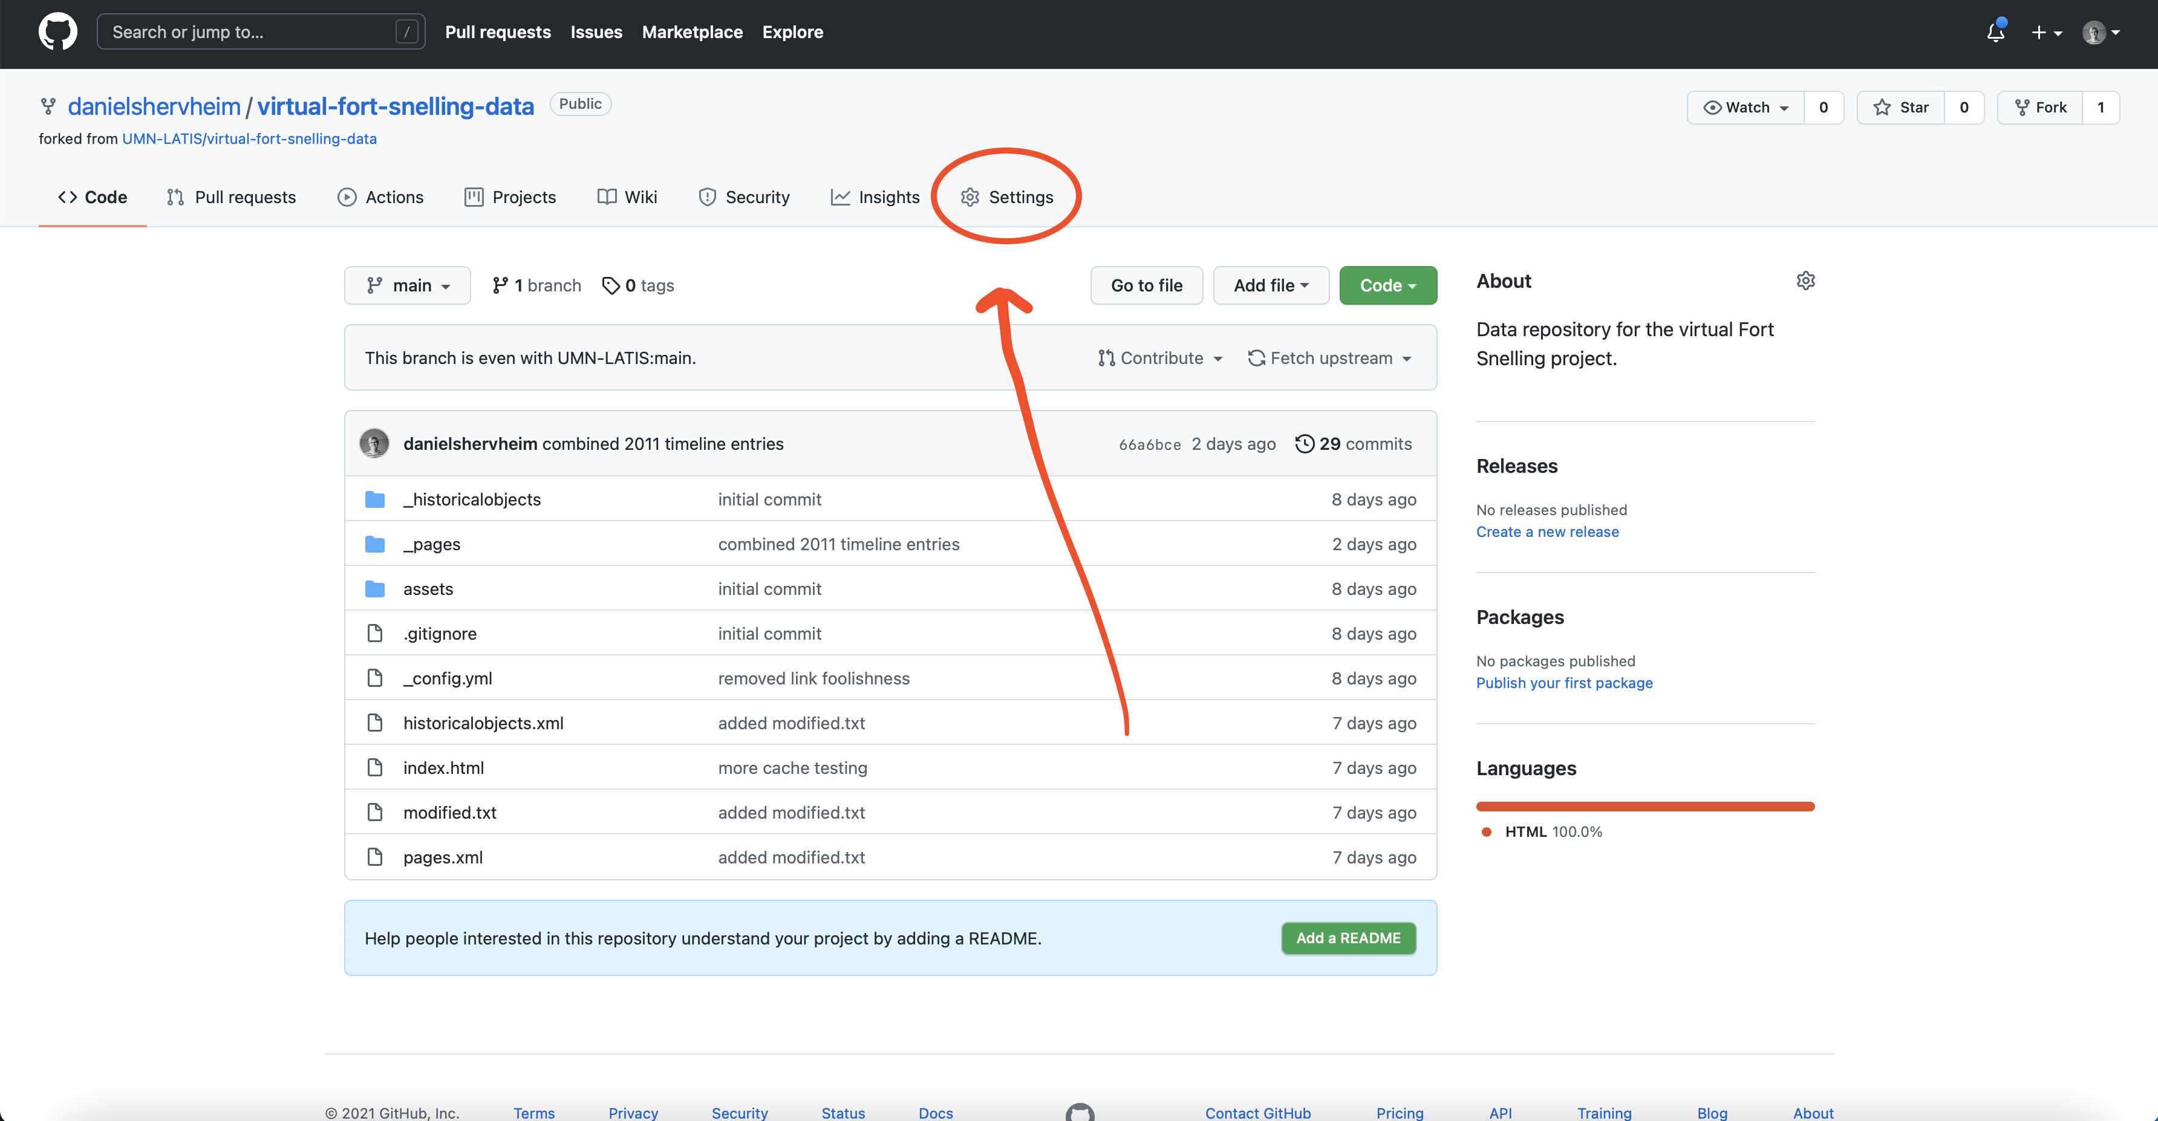Open the green Code dropdown
Image resolution: width=2158 pixels, height=1121 pixels.
[x=1387, y=285]
